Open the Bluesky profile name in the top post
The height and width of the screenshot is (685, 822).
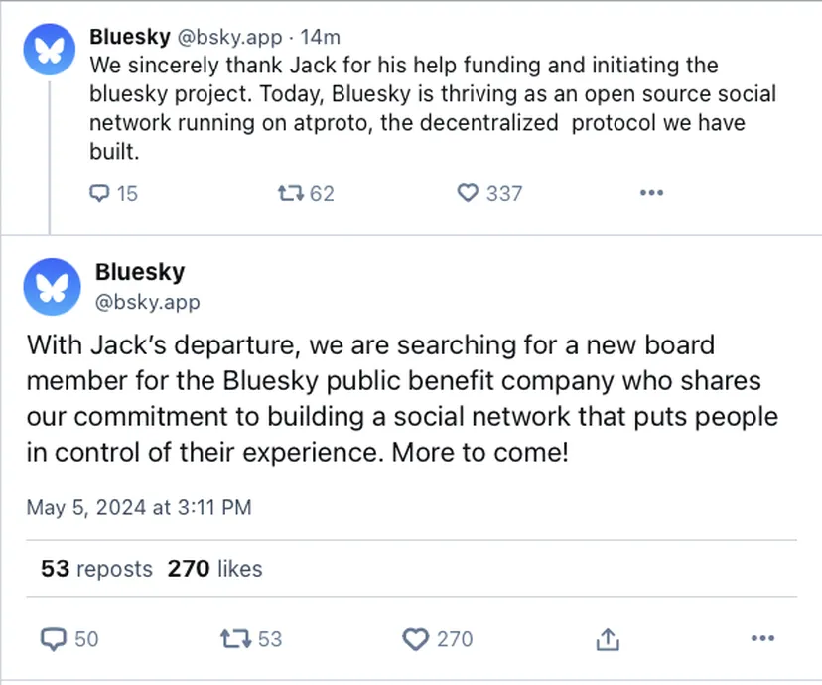(129, 37)
